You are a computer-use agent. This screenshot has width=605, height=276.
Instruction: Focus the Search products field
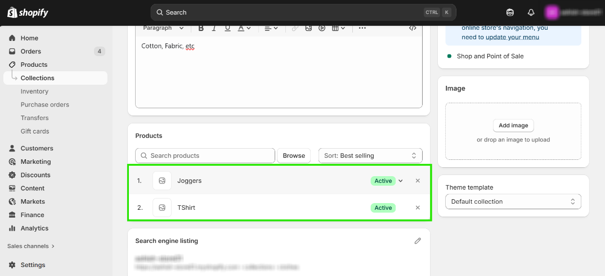click(x=205, y=155)
